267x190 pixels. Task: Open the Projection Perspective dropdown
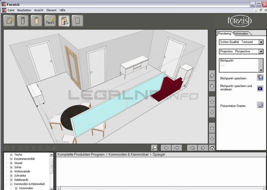261,52
